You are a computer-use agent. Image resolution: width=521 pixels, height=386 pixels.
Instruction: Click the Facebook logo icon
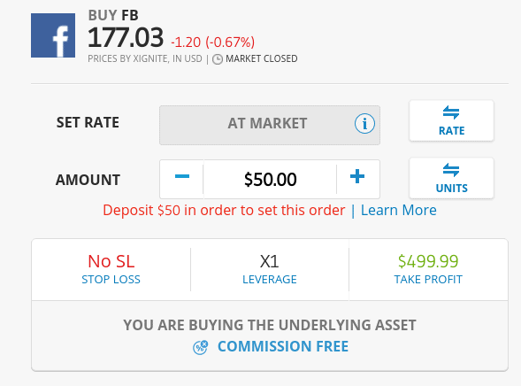[53, 35]
